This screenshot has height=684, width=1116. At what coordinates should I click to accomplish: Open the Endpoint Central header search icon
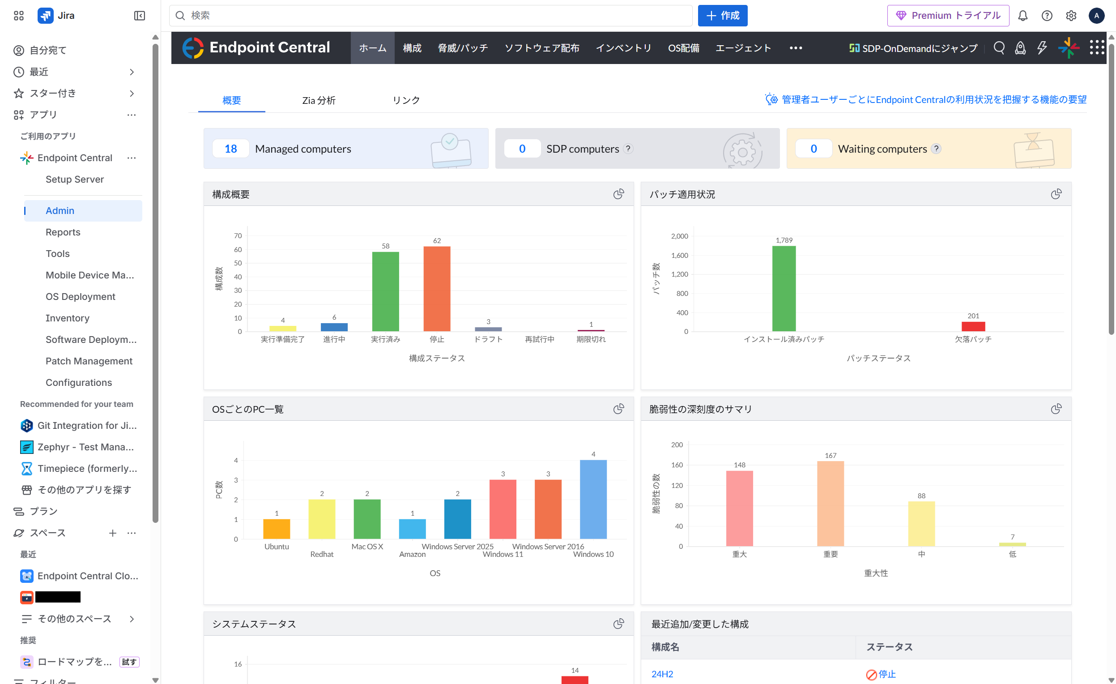click(999, 48)
